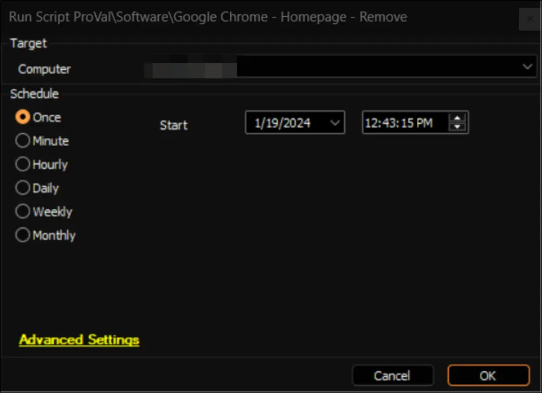Cancel the run script dialog
The height and width of the screenshot is (393, 542).
[x=392, y=375]
